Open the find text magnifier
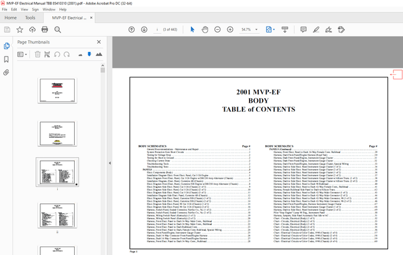 point(58,29)
